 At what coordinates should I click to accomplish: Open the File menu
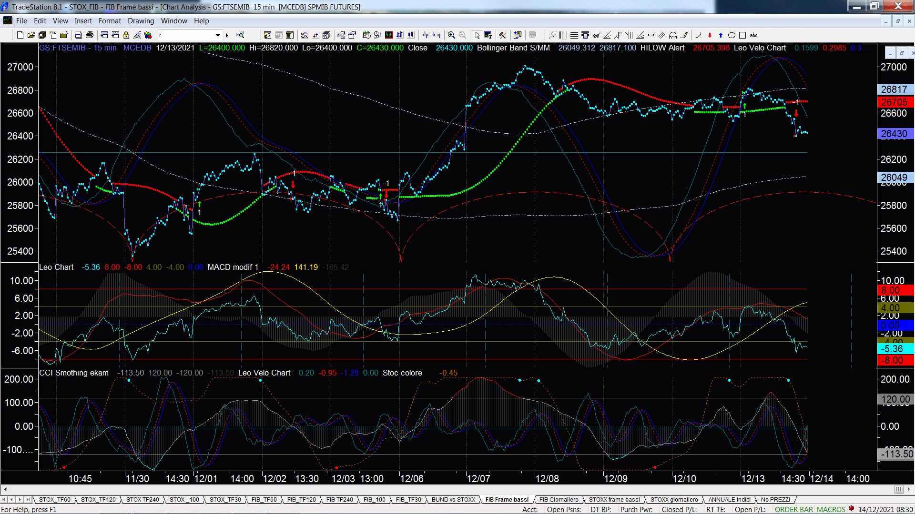(x=21, y=21)
